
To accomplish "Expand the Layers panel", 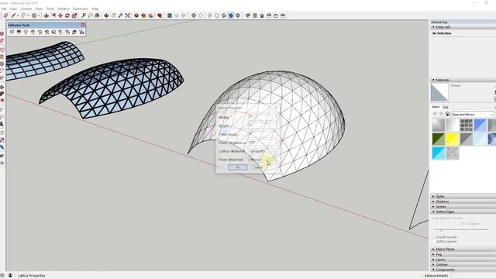I will pyautogui.click(x=433, y=260).
